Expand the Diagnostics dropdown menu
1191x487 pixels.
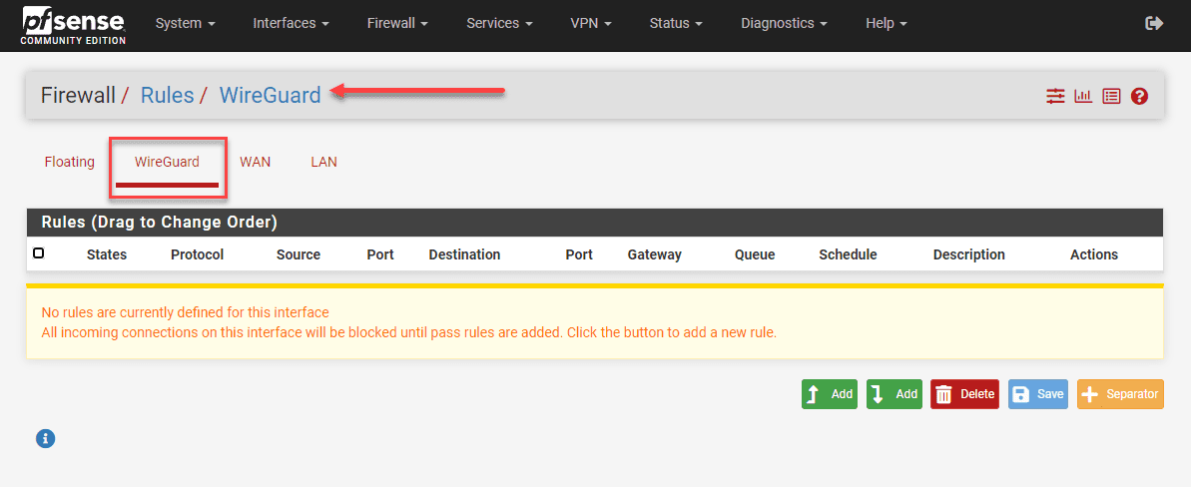(x=784, y=23)
